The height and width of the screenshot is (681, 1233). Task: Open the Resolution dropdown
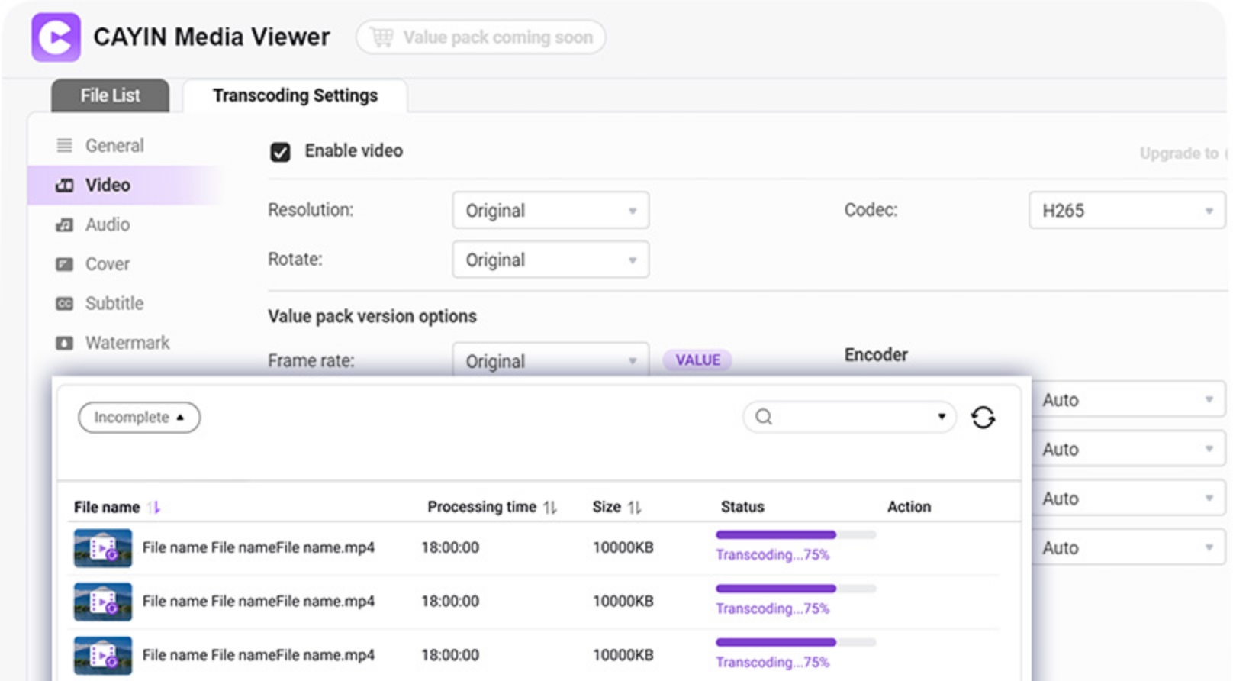(x=550, y=211)
